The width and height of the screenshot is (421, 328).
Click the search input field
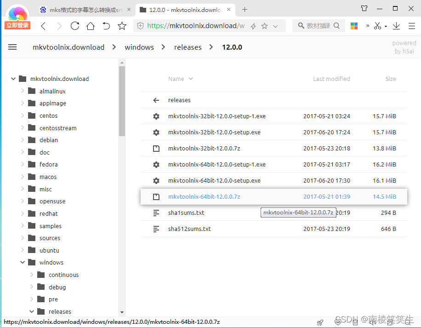318,26
